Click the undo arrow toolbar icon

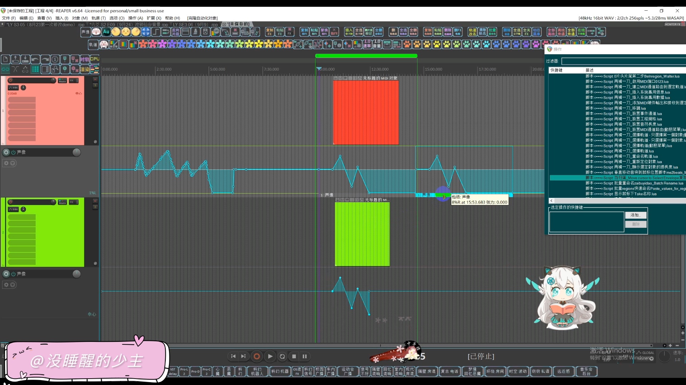coord(35,59)
